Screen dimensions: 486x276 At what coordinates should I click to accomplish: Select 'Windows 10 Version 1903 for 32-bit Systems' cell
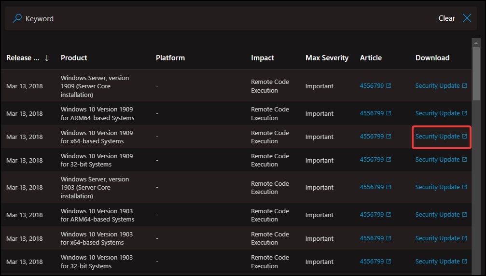pyautogui.click(x=97, y=262)
